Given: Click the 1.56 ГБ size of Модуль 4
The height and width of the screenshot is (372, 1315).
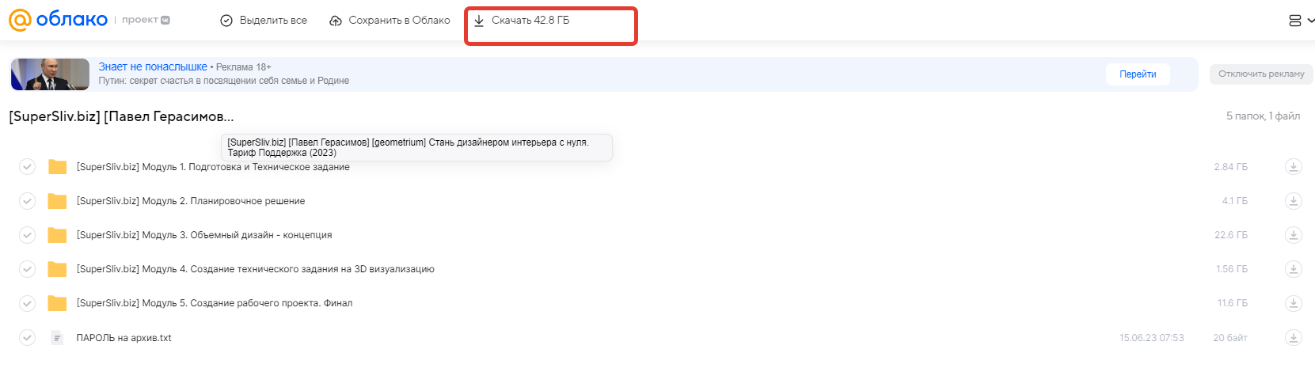Looking at the screenshot, I should pyautogui.click(x=1231, y=269).
